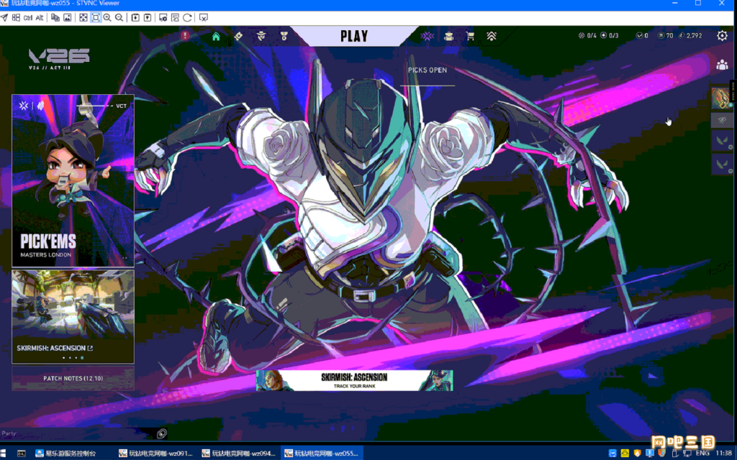The image size is (737, 460).
Task: Open the 易乐游服务控制台 taskbar item
Action: click(x=66, y=454)
